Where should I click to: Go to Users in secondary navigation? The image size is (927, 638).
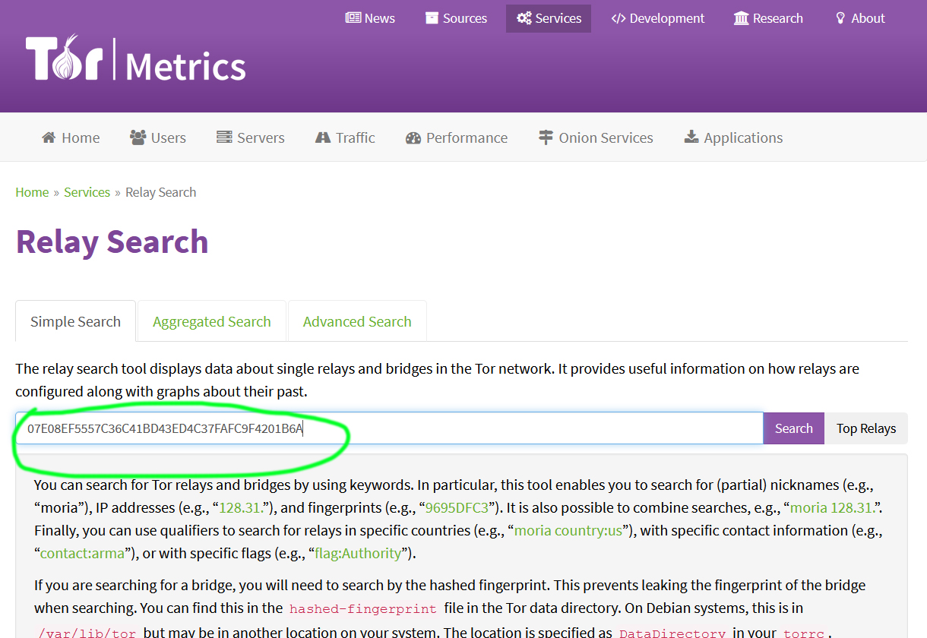pyautogui.click(x=158, y=137)
